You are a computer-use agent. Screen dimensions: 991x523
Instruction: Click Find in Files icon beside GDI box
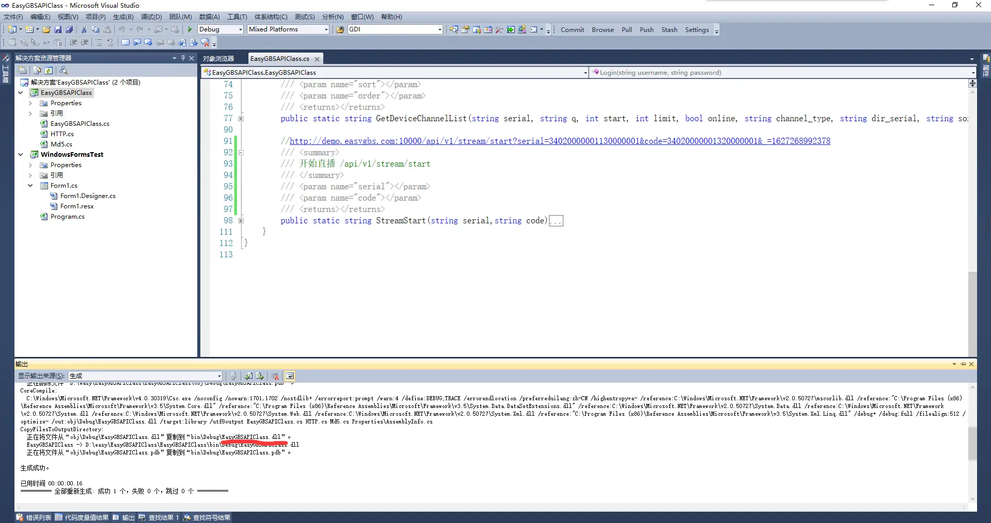[340, 29]
